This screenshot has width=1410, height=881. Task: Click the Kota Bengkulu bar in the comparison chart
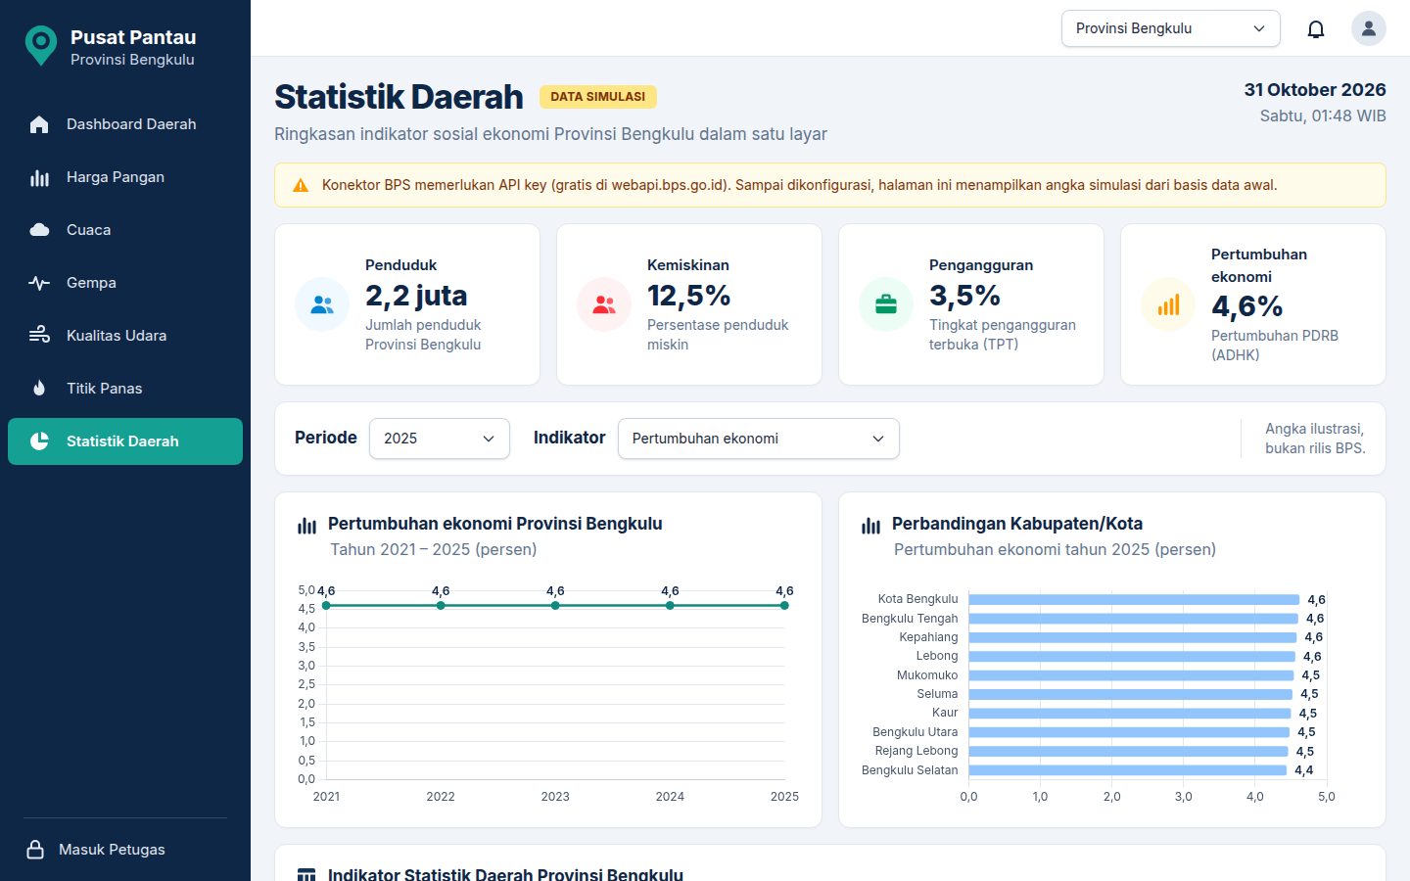(1134, 600)
